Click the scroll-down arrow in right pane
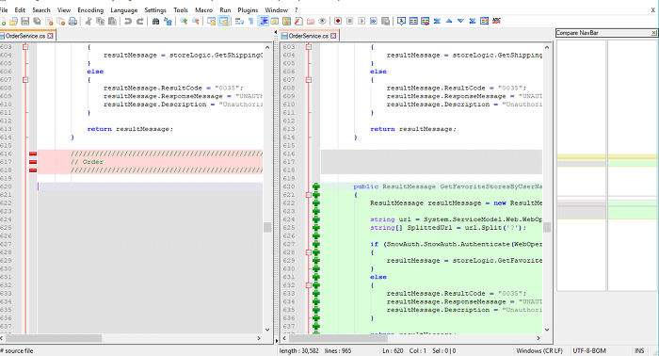 (x=547, y=330)
